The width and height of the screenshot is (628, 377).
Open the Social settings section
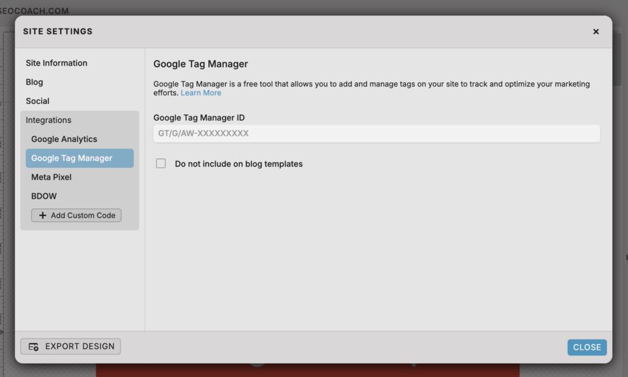[x=37, y=101]
